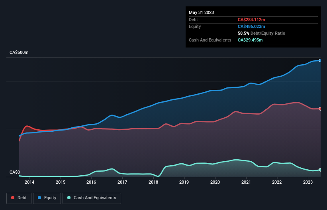327x210 pixels.
Task: Select the Equity endpoint marker at May 2023
Action: click(320, 60)
